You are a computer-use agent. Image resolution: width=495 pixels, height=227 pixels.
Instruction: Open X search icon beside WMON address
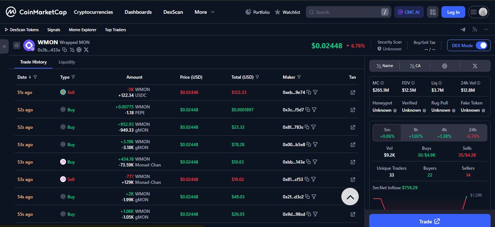(72, 50)
